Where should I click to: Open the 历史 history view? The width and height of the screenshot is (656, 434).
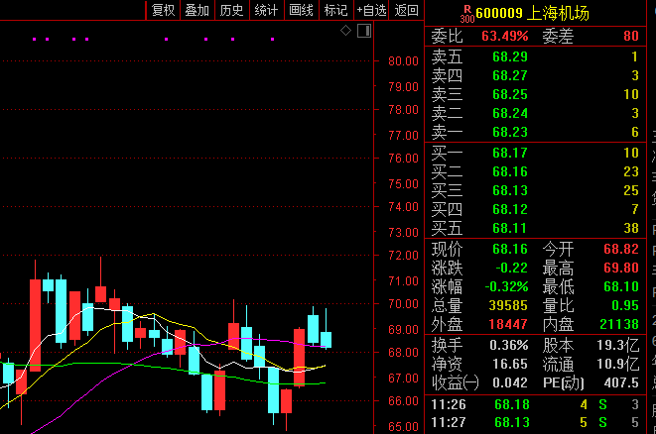232,10
